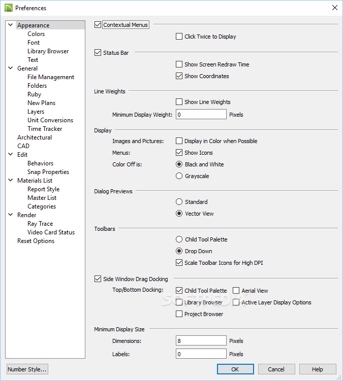Open the Library Browser preferences page
This screenshot has width=343, height=381.
point(48,51)
